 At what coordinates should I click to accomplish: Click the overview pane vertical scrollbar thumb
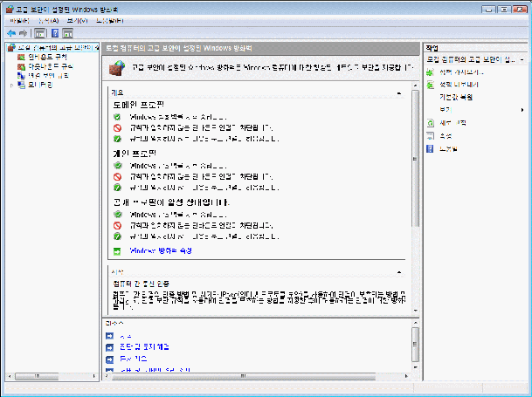[415, 159]
